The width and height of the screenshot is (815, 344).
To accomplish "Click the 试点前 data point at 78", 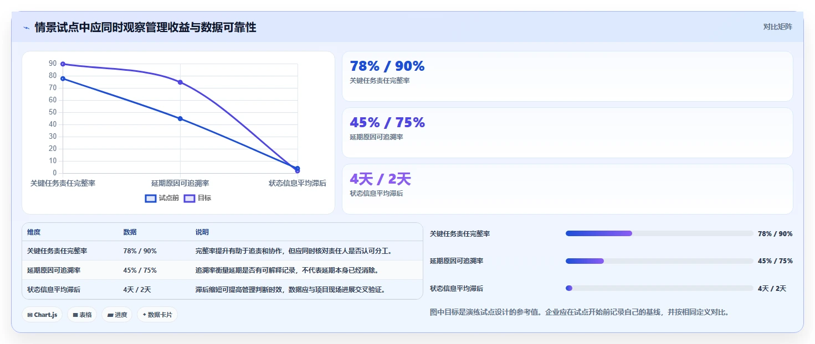I will click(x=63, y=79).
